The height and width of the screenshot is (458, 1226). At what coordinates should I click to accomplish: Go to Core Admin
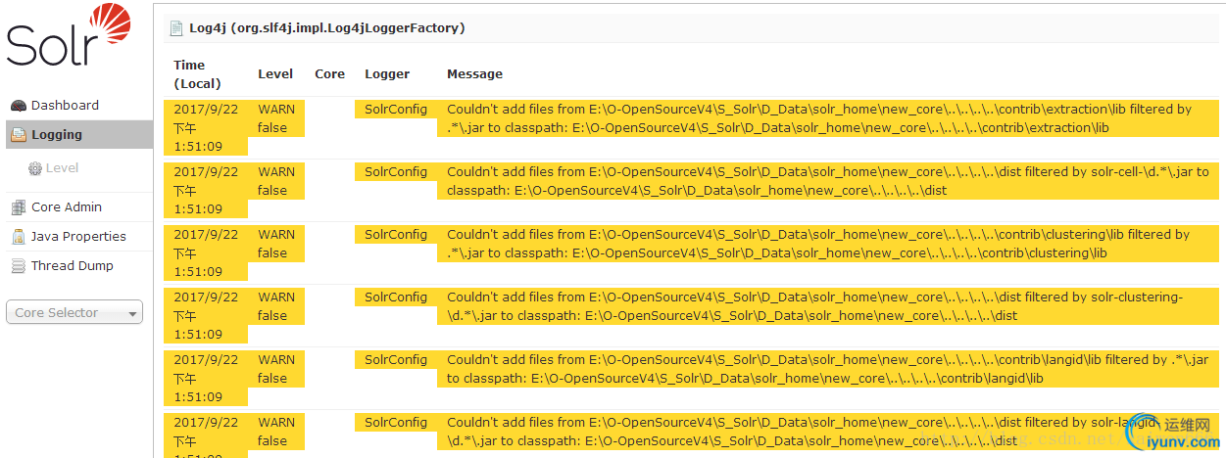(x=67, y=207)
